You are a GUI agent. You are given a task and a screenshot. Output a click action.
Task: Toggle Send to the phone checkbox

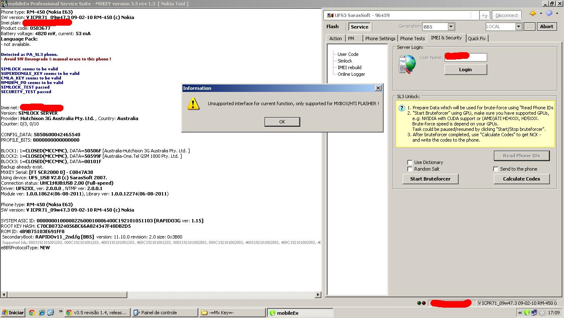[496, 169]
